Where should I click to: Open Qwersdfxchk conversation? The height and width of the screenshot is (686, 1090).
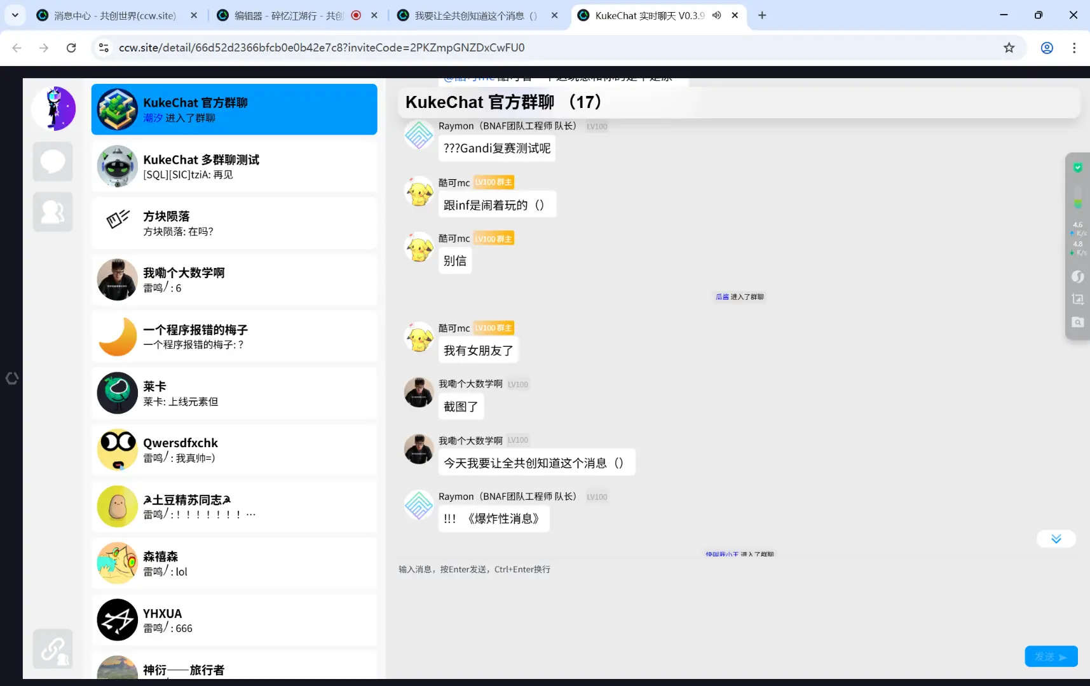coord(234,450)
